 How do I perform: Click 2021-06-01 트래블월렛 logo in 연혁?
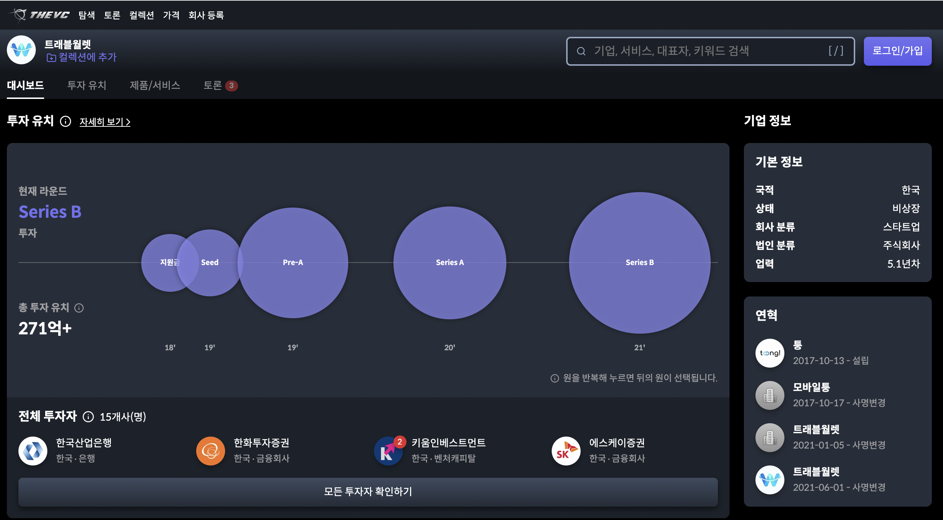(770, 480)
